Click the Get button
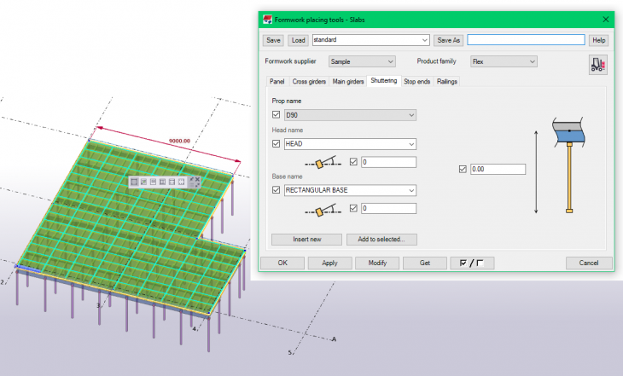 [x=425, y=263]
